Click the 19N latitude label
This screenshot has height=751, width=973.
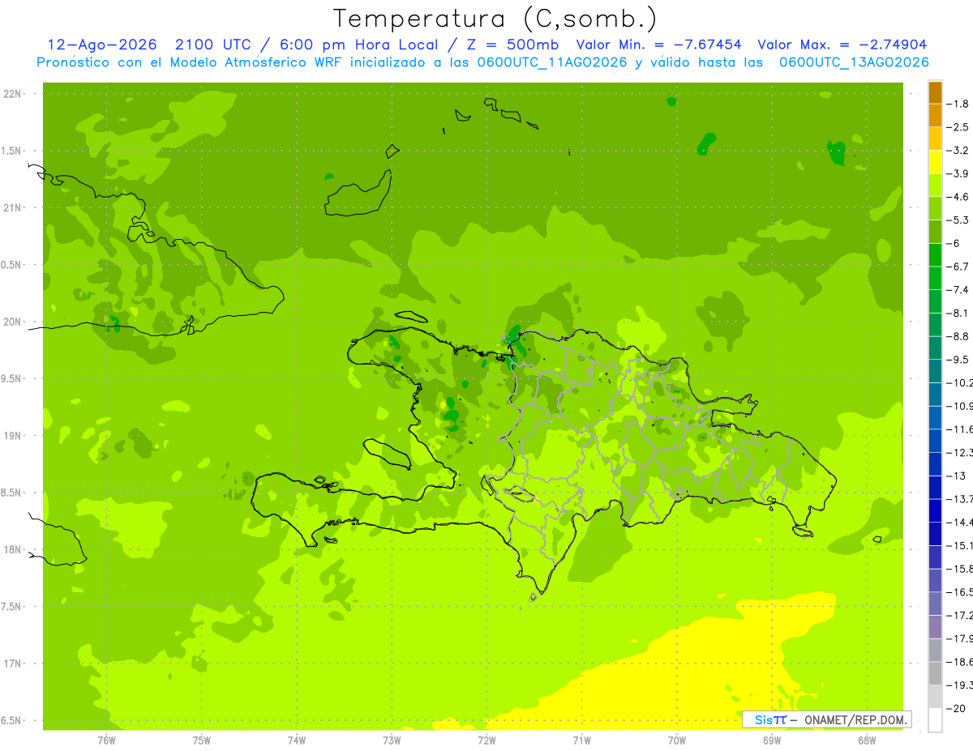coord(12,435)
